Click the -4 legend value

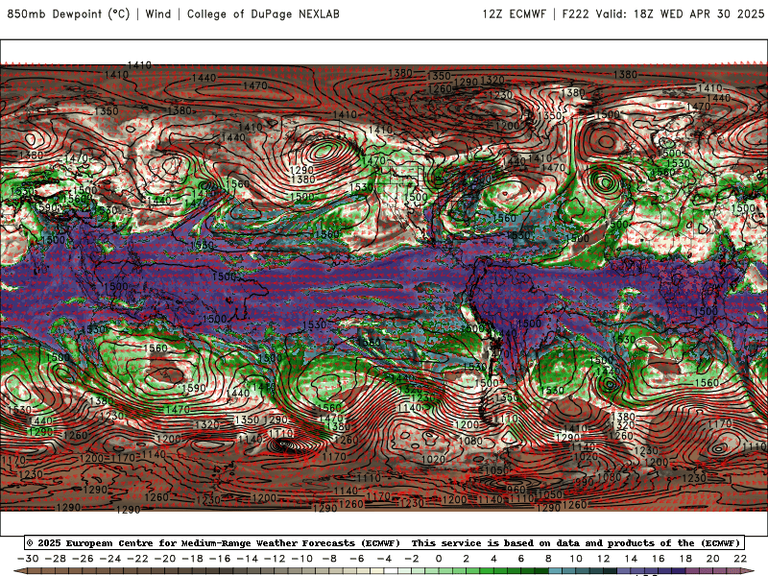[385, 559]
